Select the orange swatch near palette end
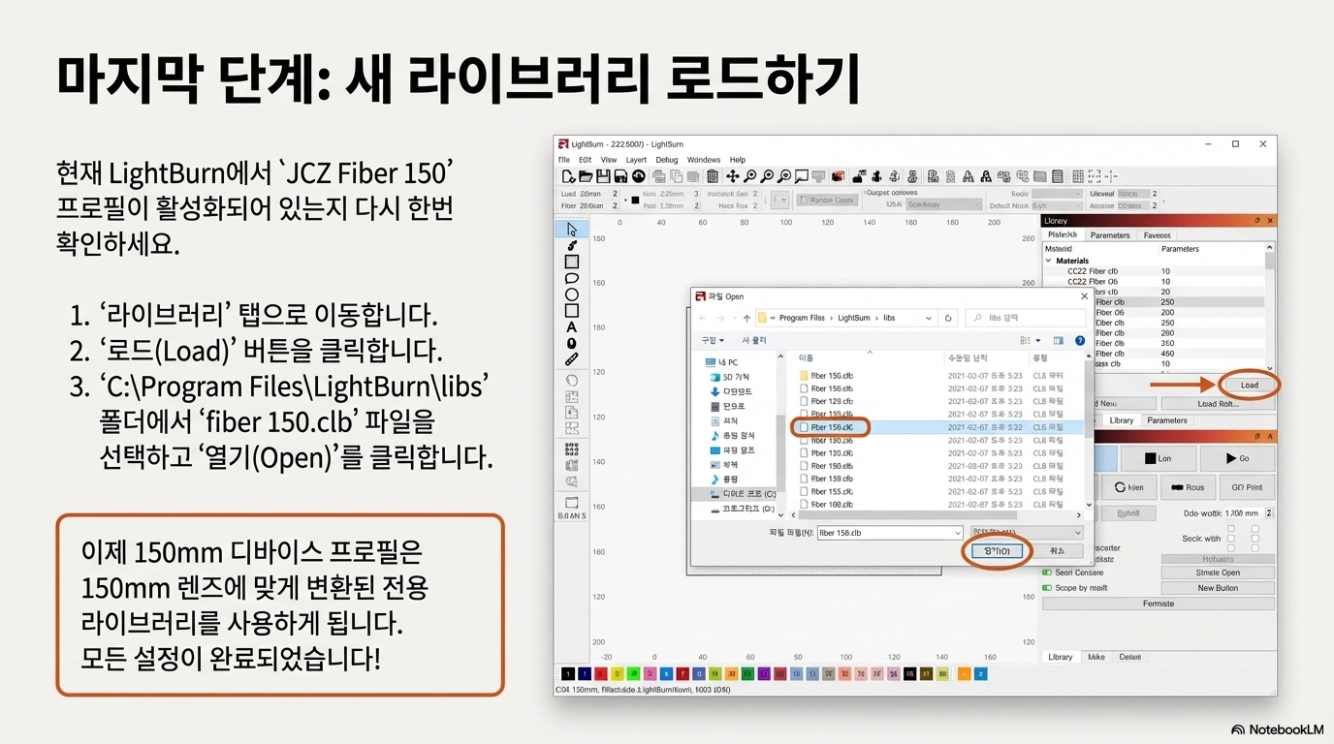1334x744 pixels. [964, 673]
